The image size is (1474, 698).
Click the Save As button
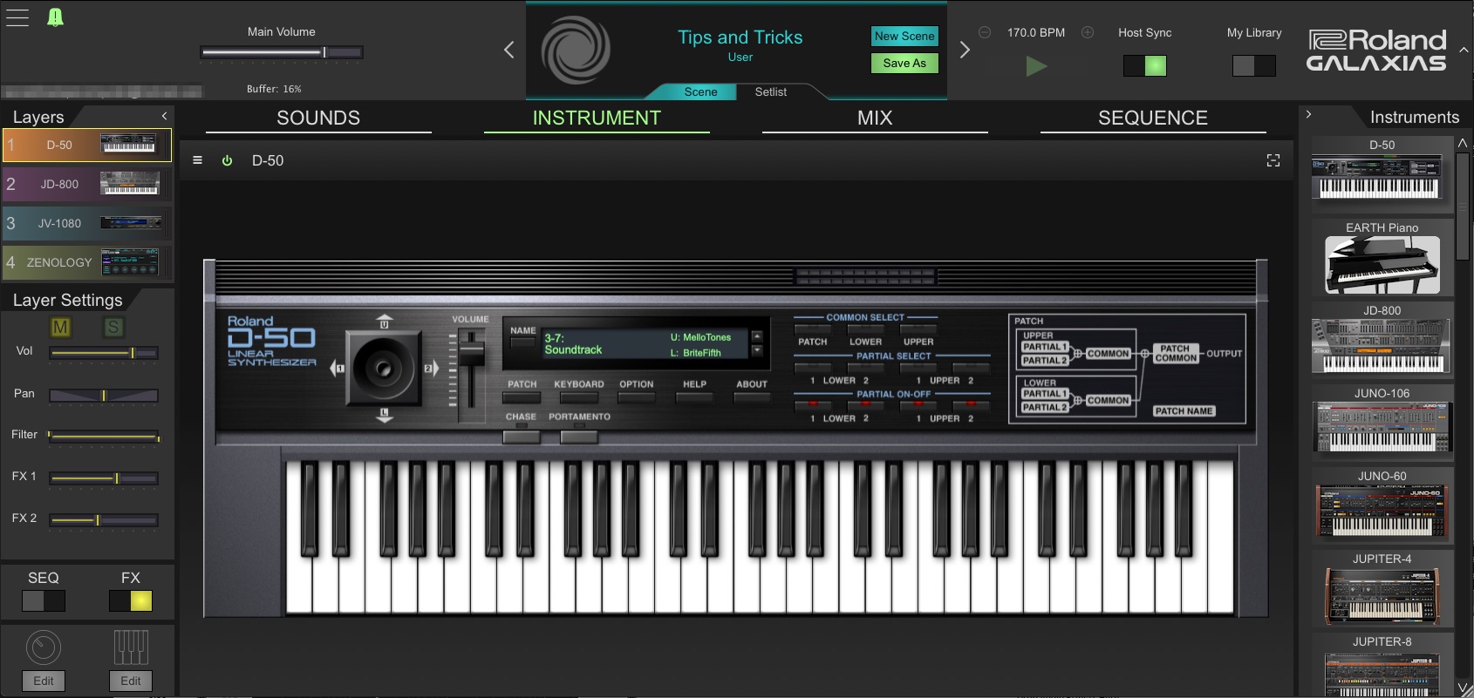904,63
